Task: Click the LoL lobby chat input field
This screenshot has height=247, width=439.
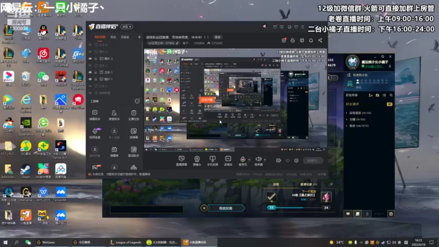Action: [147, 209]
